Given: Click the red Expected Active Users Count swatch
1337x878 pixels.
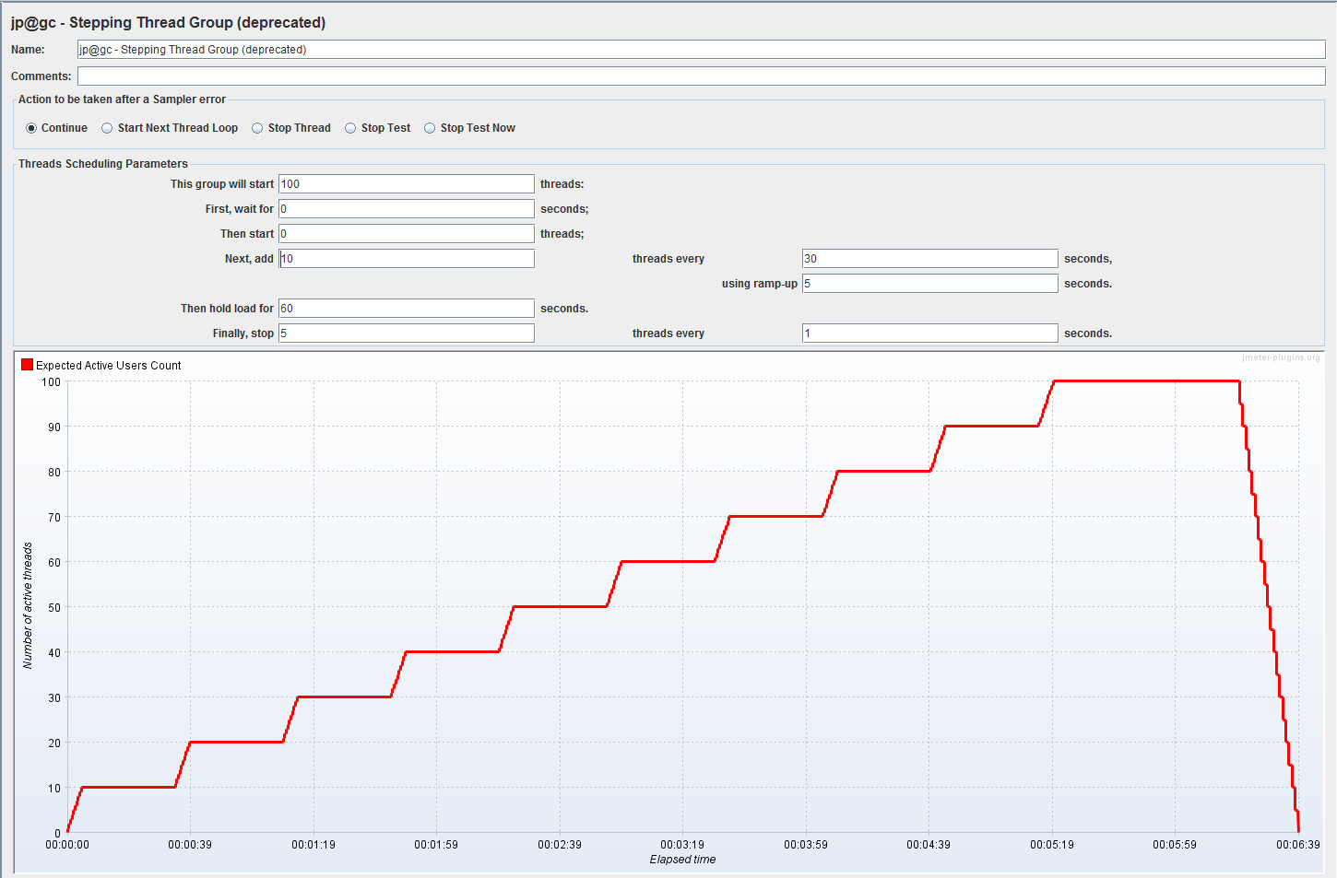Looking at the screenshot, I should 27,365.
